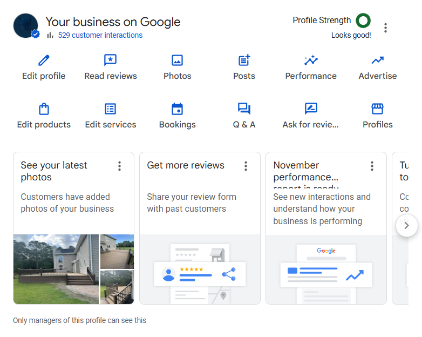Image resolution: width=422 pixels, height=337 pixels.
Task: Click 'Share your review form' description text
Action: pyautogui.click(x=192, y=203)
